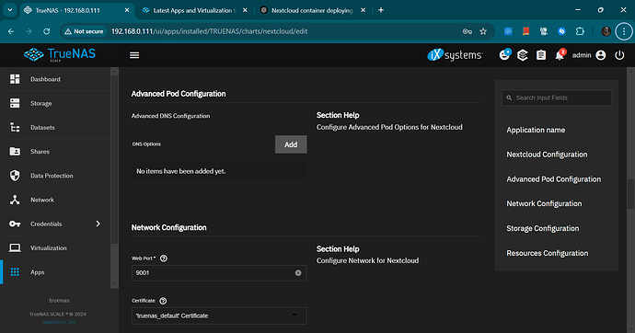Open Apps grid icon
This screenshot has width=635, height=333.
tap(15, 272)
